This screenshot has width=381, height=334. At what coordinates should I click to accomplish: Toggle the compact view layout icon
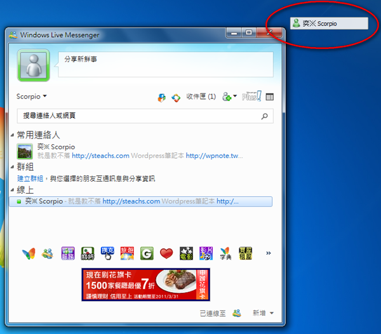270,97
